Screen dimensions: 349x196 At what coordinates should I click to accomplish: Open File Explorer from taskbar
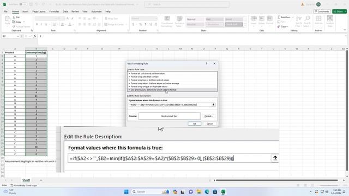pos(198,192)
